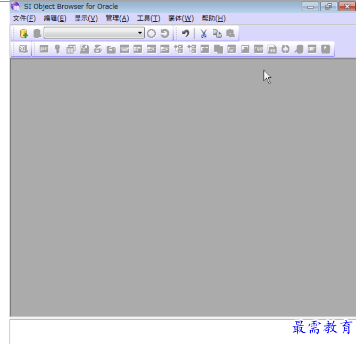Click the scissors Cut icon
This screenshot has width=357, height=344.
pyautogui.click(x=204, y=33)
